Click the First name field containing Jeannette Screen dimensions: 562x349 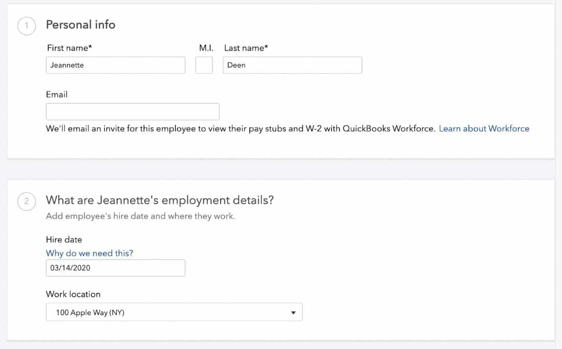[x=115, y=65]
